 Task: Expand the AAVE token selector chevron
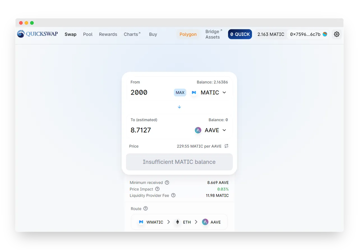224,130
